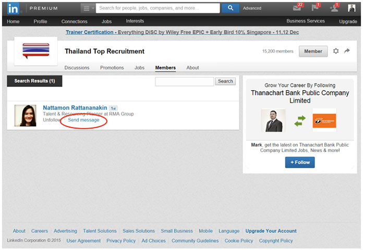
Task: Switch to the group Jobs tab
Action: pos(139,68)
